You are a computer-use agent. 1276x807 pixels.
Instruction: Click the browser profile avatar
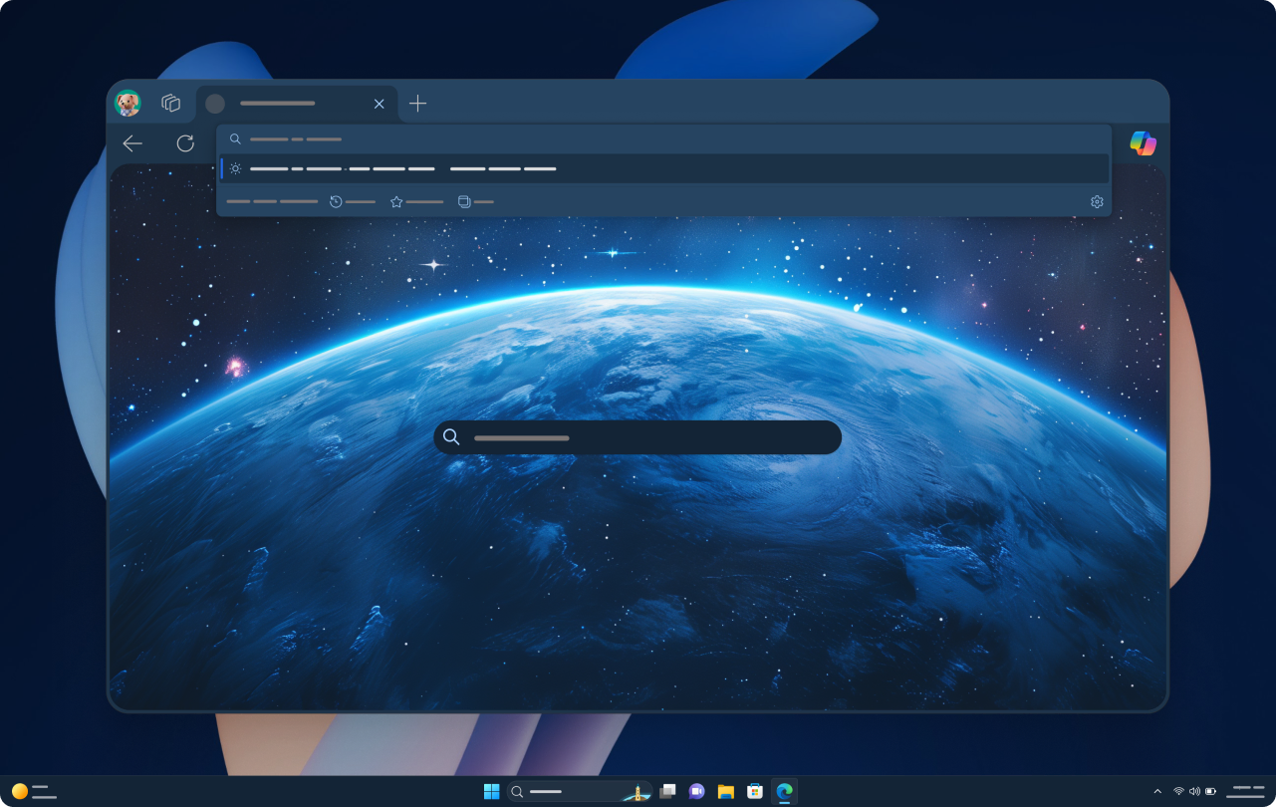tap(128, 103)
